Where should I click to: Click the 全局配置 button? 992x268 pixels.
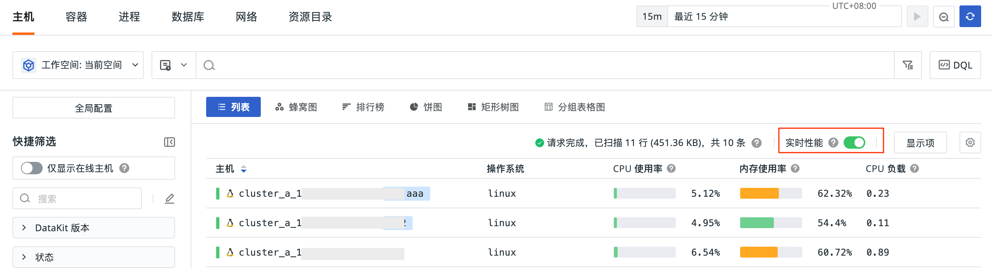coord(93,108)
